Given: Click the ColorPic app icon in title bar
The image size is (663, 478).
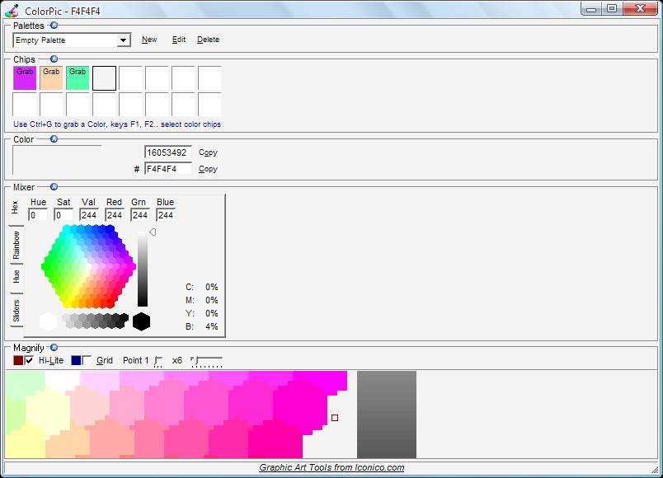Looking at the screenshot, I should pos(12,11).
